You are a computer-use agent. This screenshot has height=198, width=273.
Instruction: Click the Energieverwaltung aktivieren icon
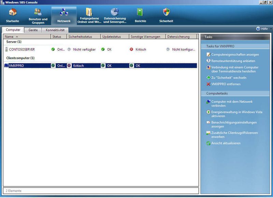tap(208, 112)
